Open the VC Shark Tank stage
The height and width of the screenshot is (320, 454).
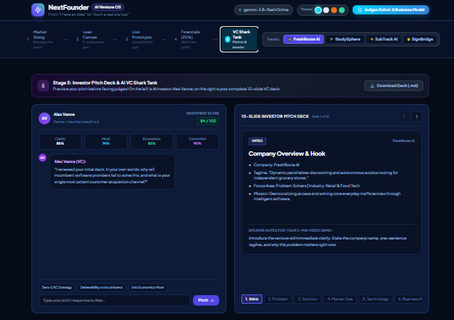click(239, 39)
